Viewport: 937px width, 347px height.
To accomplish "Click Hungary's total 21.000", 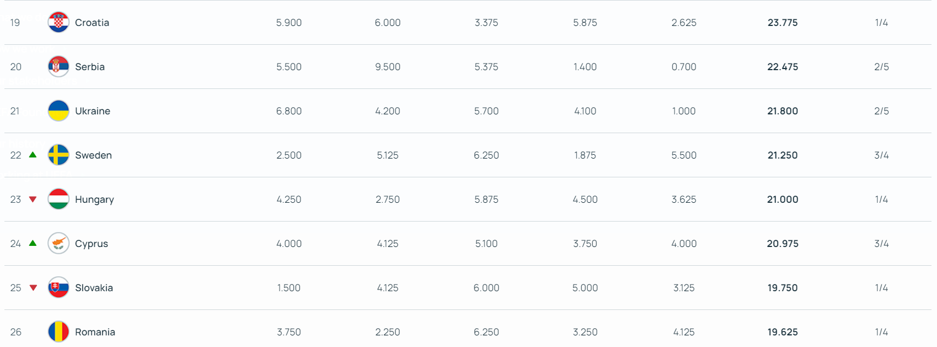I will click(x=782, y=199).
